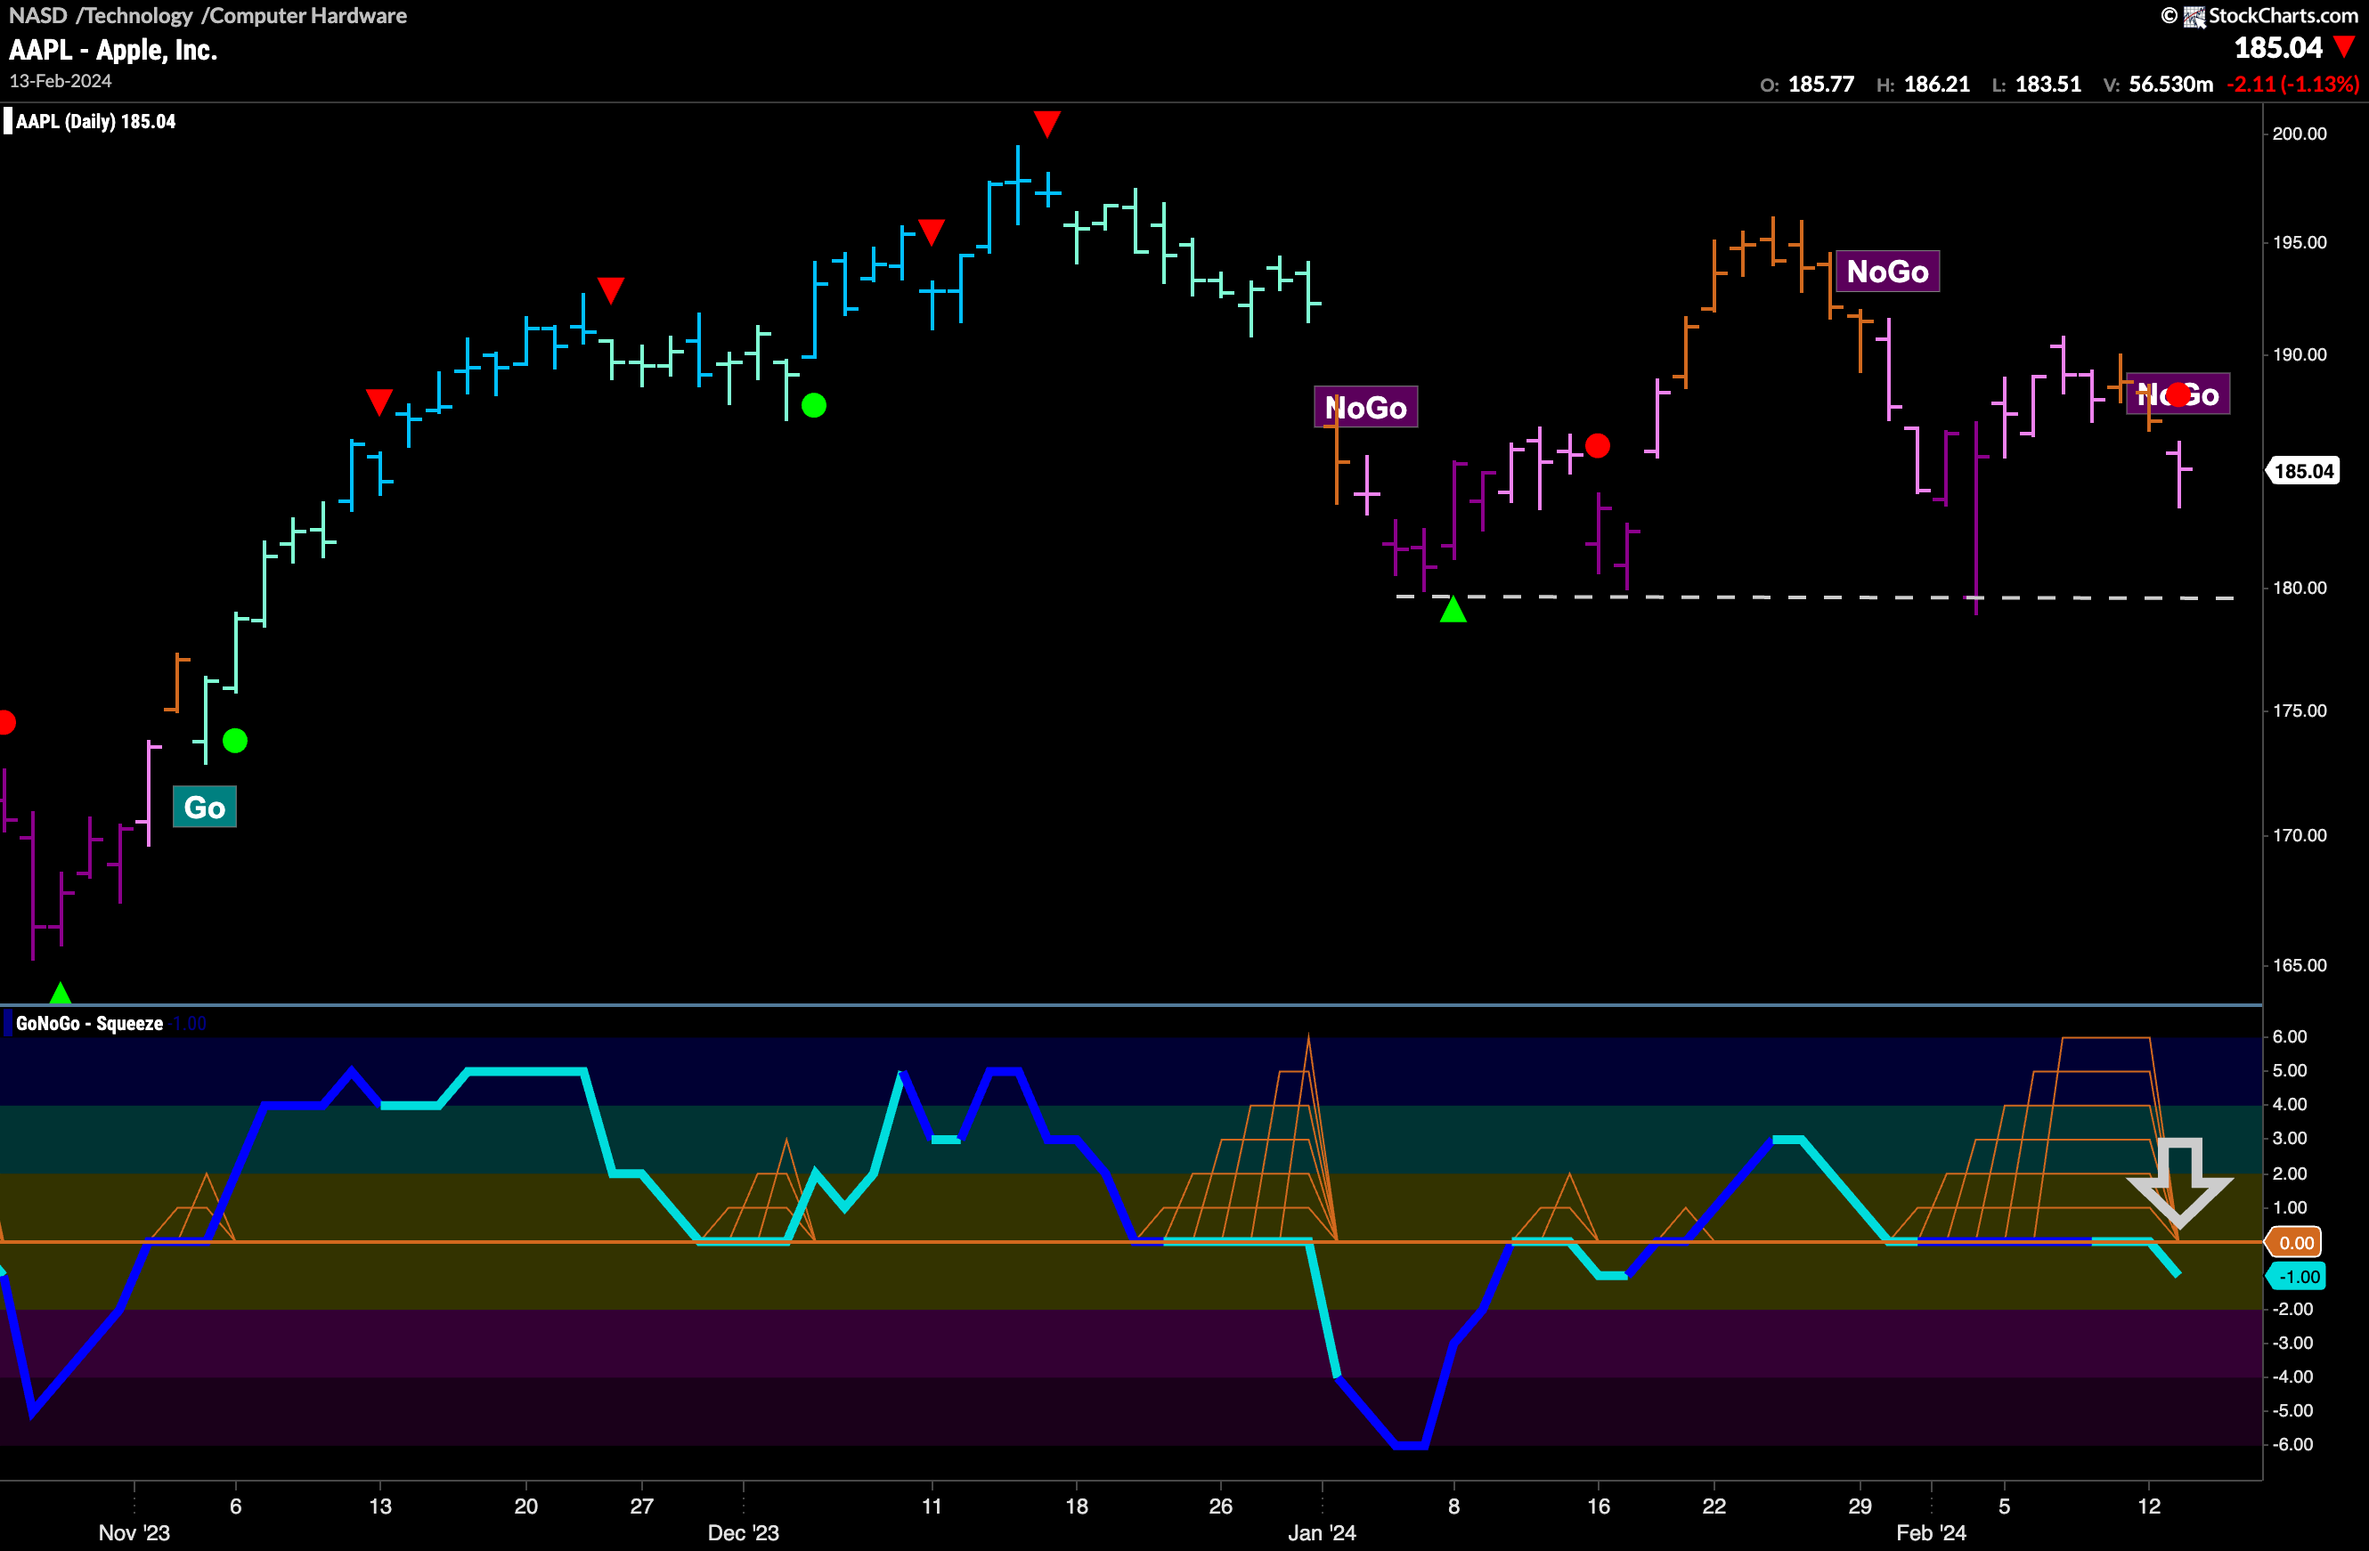The image size is (2369, 1551).
Task: Click the orange 0.00 oscillator axis tag
Action: tap(2295, 1243)
